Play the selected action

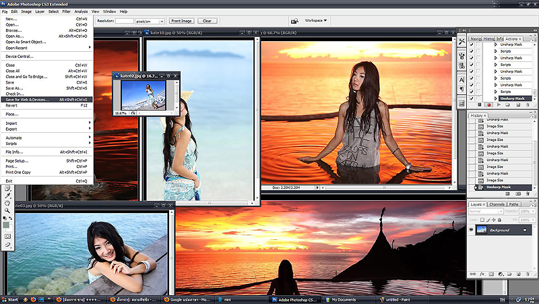click(499, 105)
